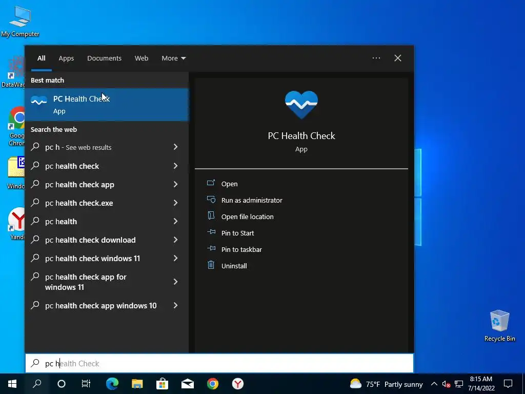The width and height of the screenshot is (525, 394).
Task: Click the Run as administrator shield icon
Action: tap(211, 200)
